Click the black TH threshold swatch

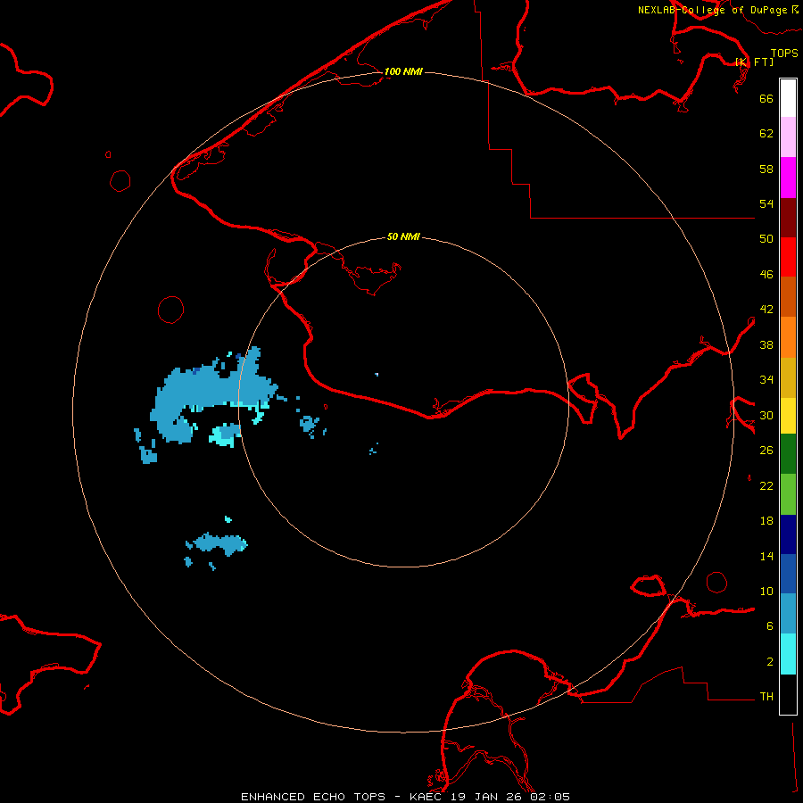pyautogui.click(x=788, y=694)
